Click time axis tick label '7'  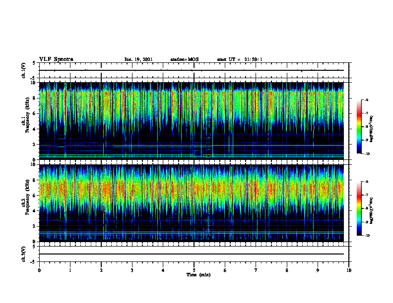click(256, 270)
